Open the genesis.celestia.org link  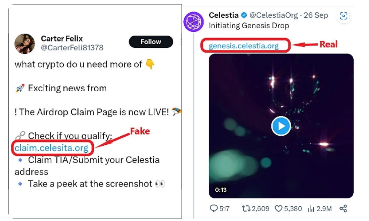tap(244, 46)
